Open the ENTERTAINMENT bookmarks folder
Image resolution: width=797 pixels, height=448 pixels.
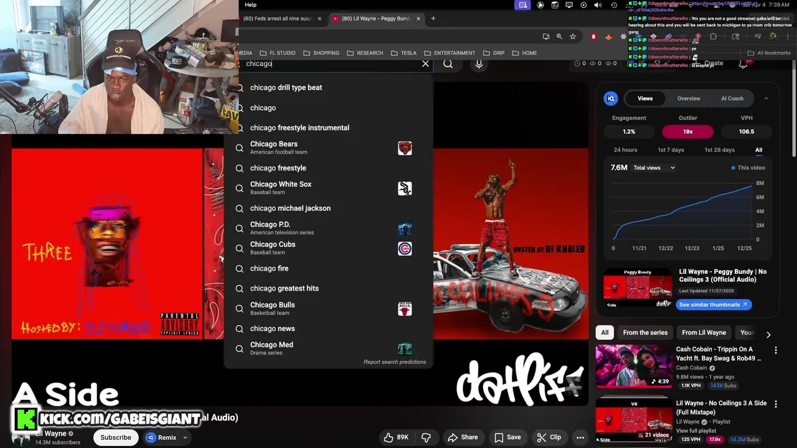[450, 53]
